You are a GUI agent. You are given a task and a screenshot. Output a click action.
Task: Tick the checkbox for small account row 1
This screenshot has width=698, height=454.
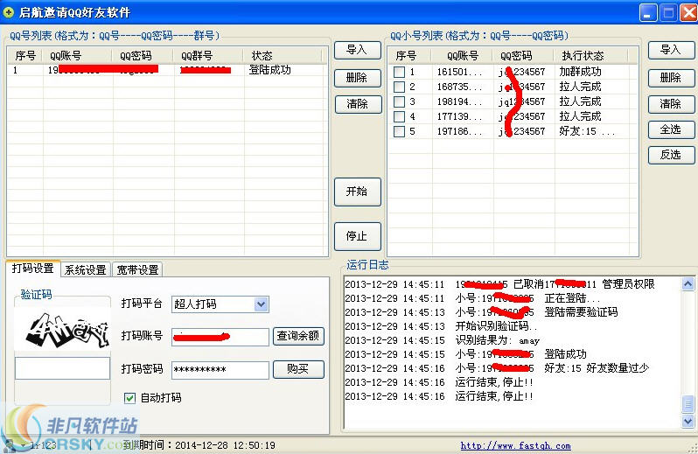[x=400, y=72]
